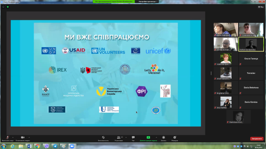Click the system tray clock
266x149 pixels.
coord(259,146)
